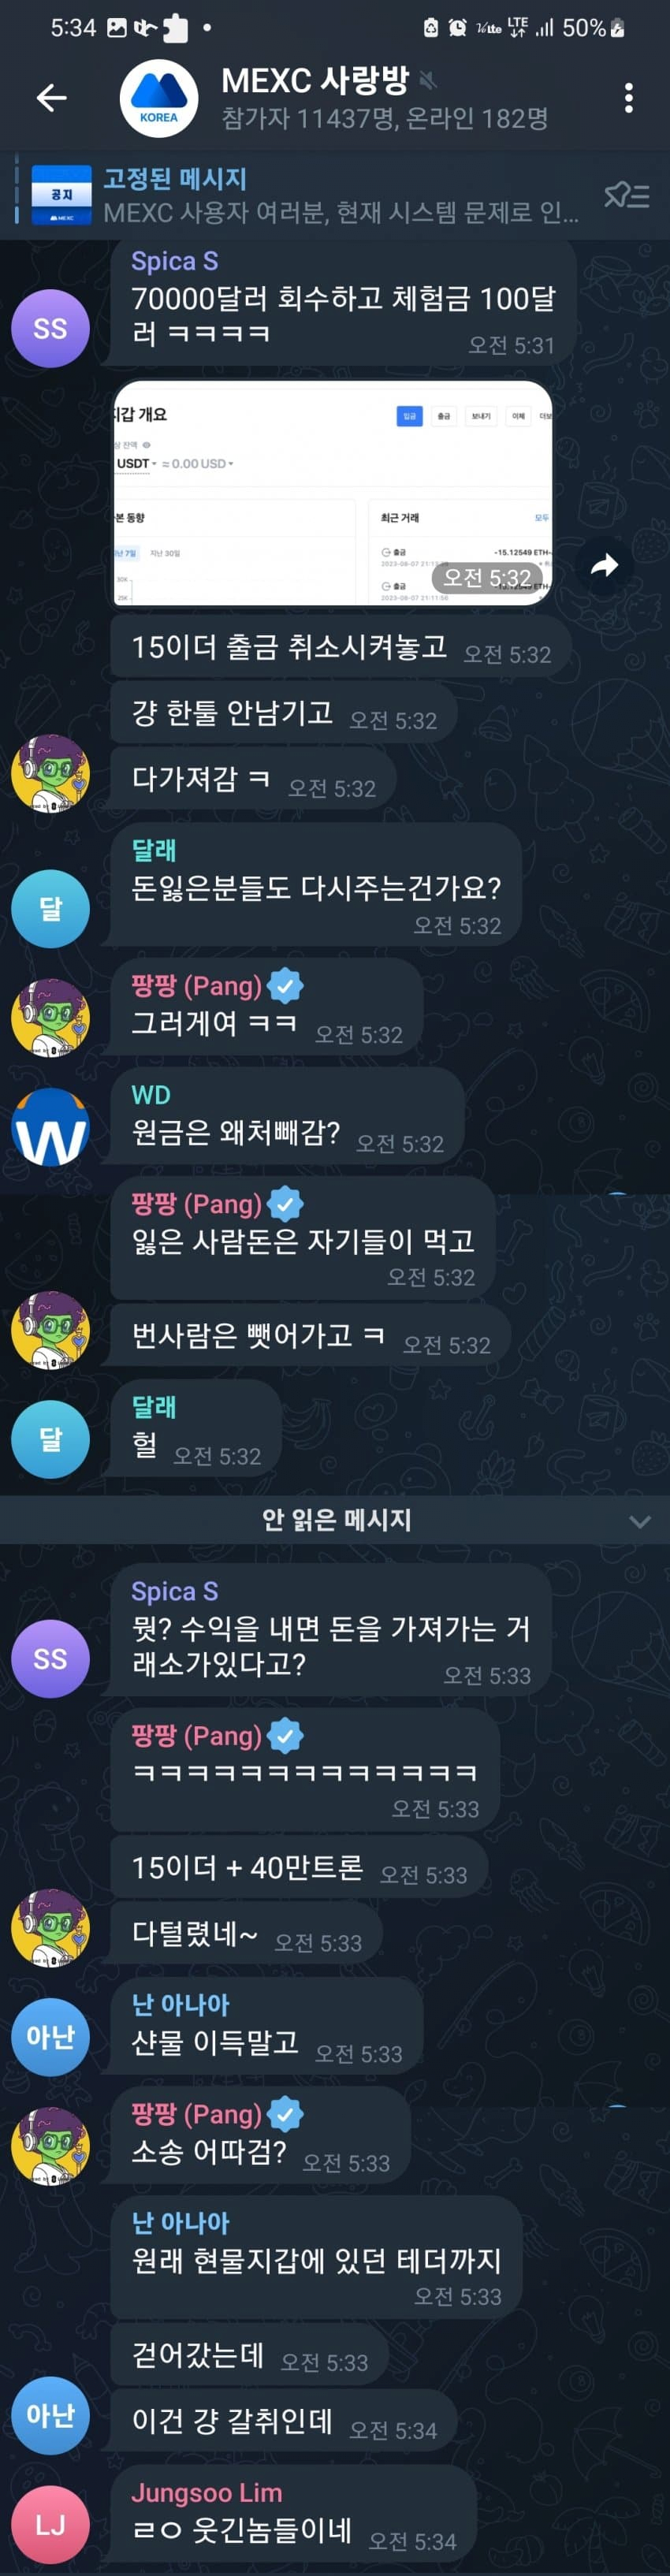
Task: Open MEXC Korea group avatar
Action: tap(158, 98)
